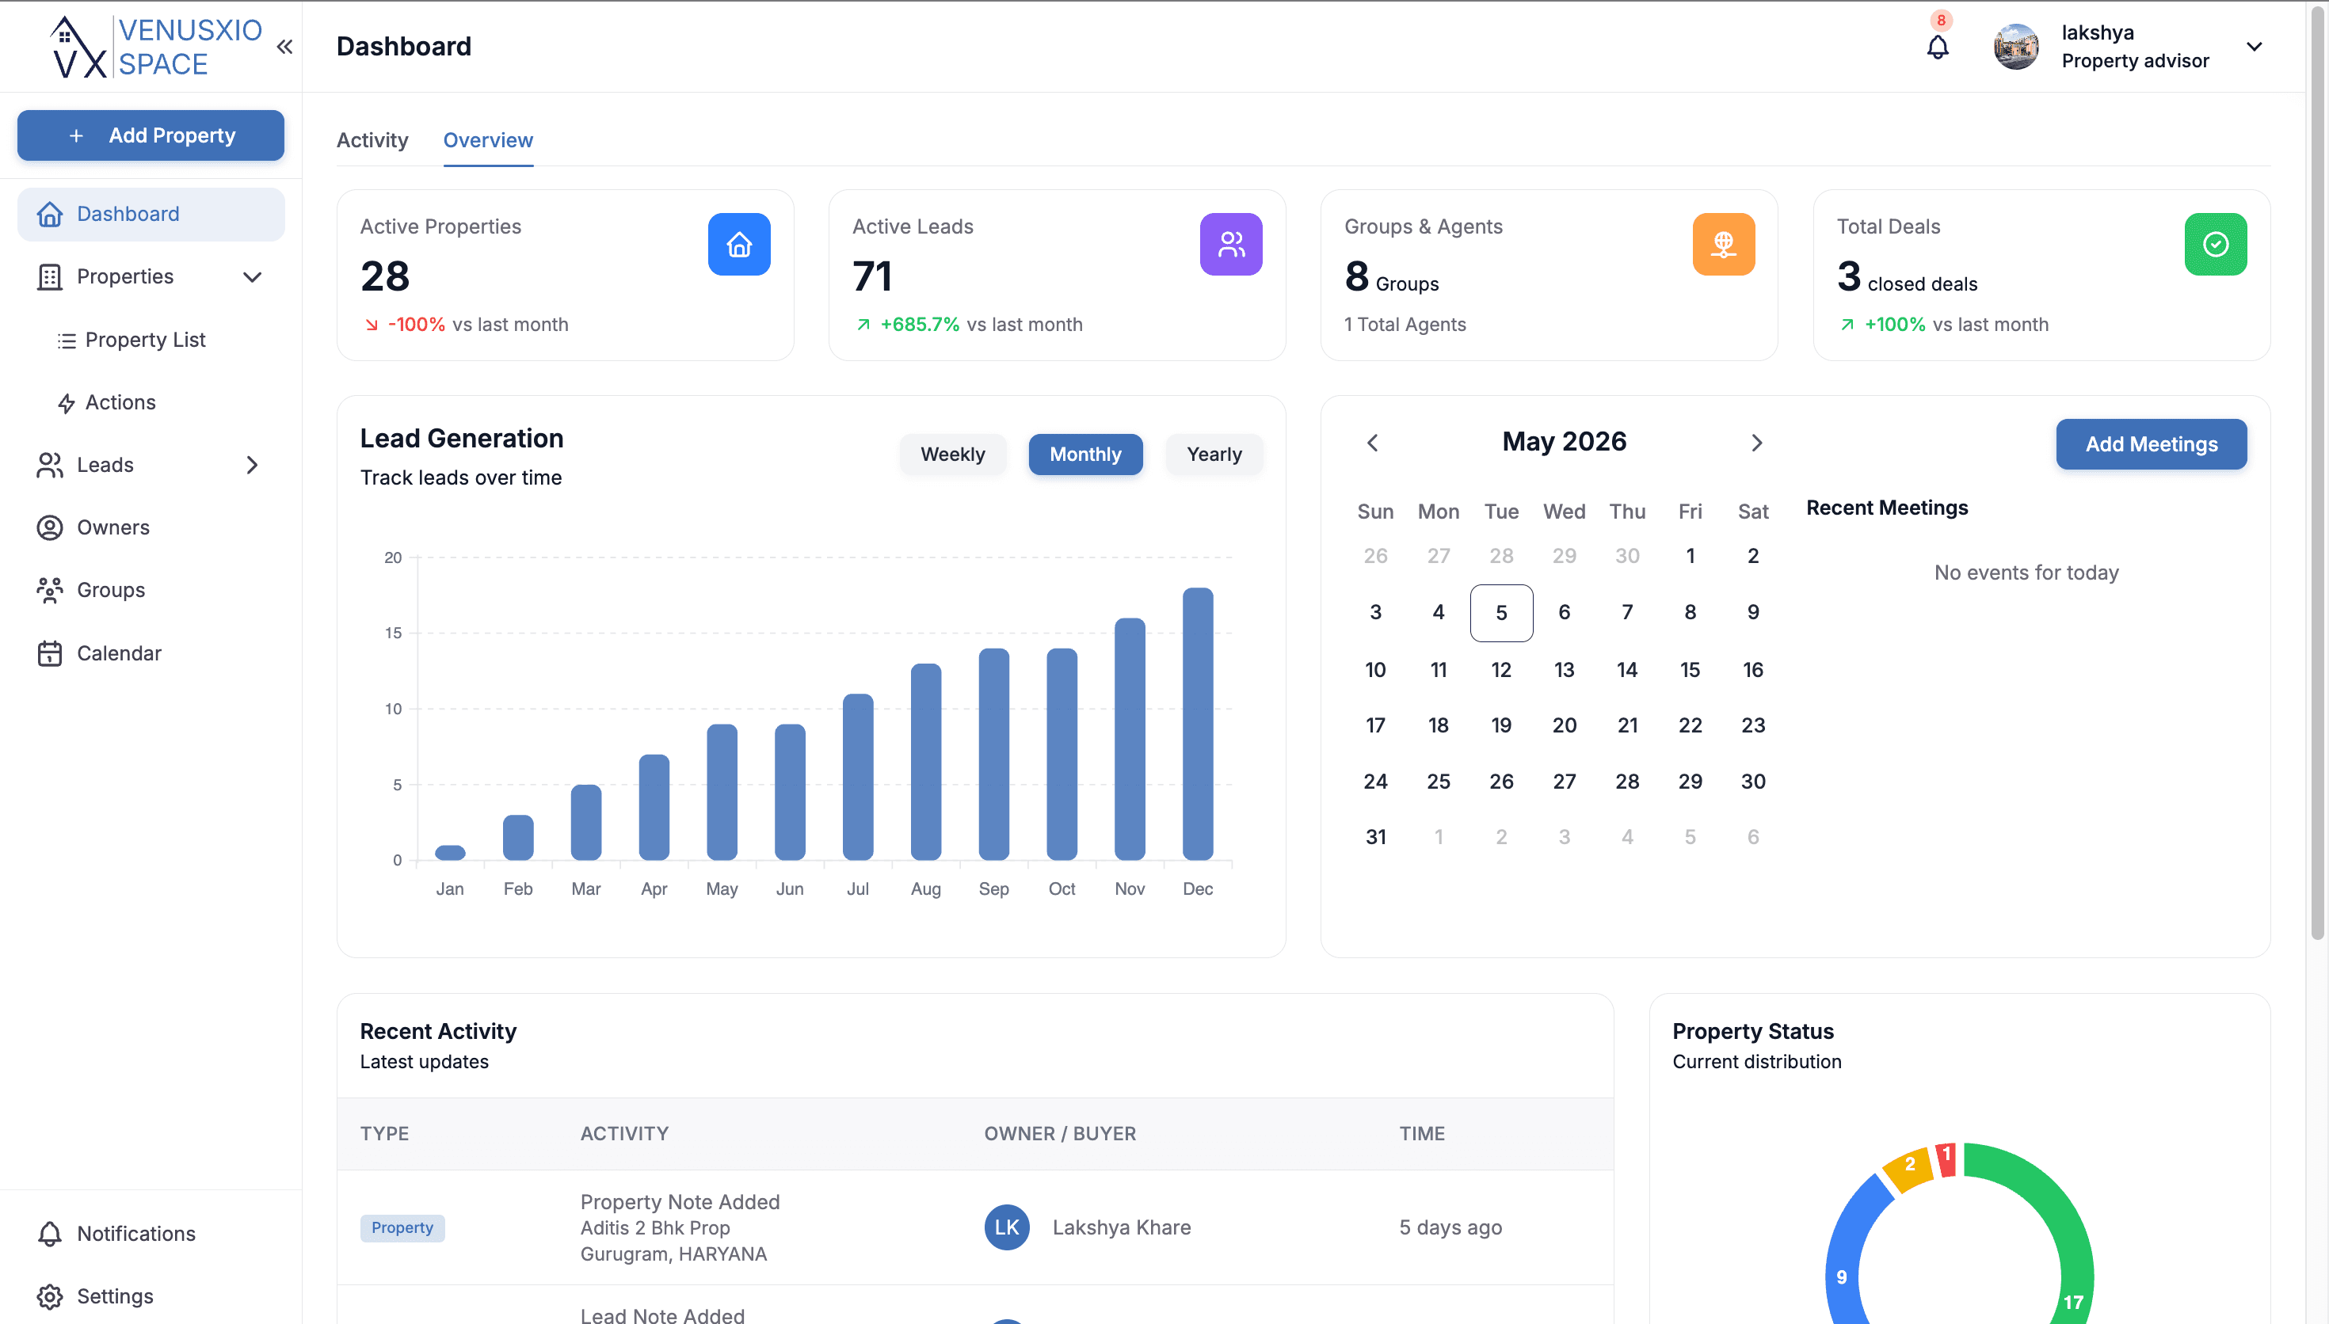Click '1 Total Agents' text
The height and width of the screenshot is (1324, 2329).
(1405, 325)
